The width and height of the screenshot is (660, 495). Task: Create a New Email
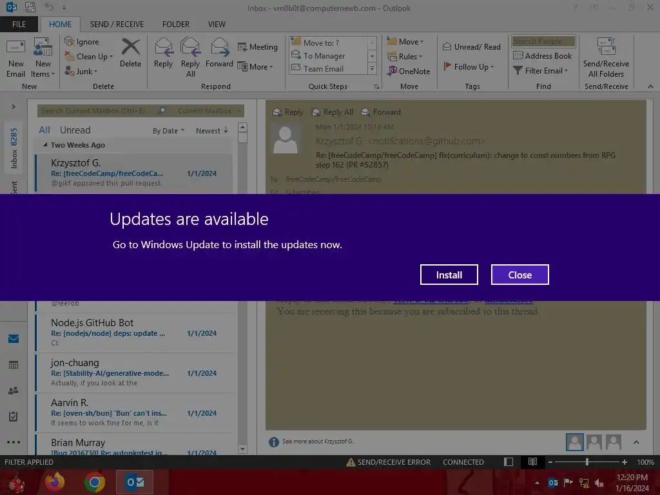(x=15, y=59)
